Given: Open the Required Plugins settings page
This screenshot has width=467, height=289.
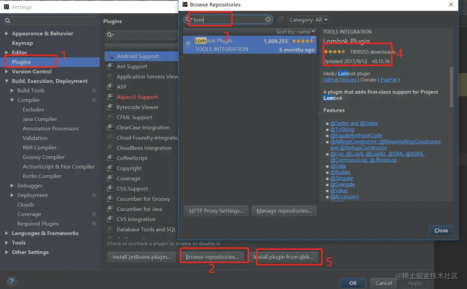Looking at the screenshot, I should tap(38, 224).
